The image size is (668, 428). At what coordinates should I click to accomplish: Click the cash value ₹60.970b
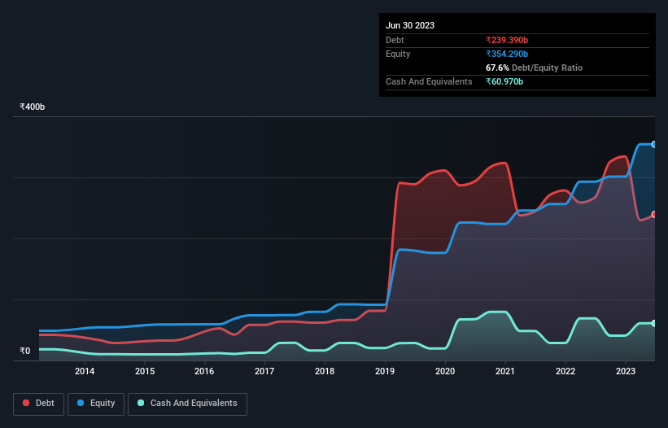click(504, 81)
